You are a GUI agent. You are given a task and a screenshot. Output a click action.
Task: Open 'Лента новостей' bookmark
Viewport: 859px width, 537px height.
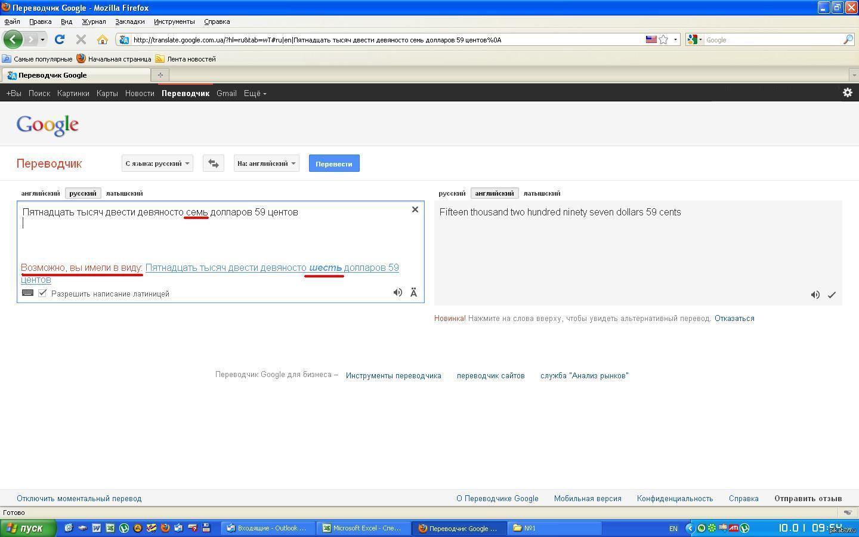pos(186,59)
